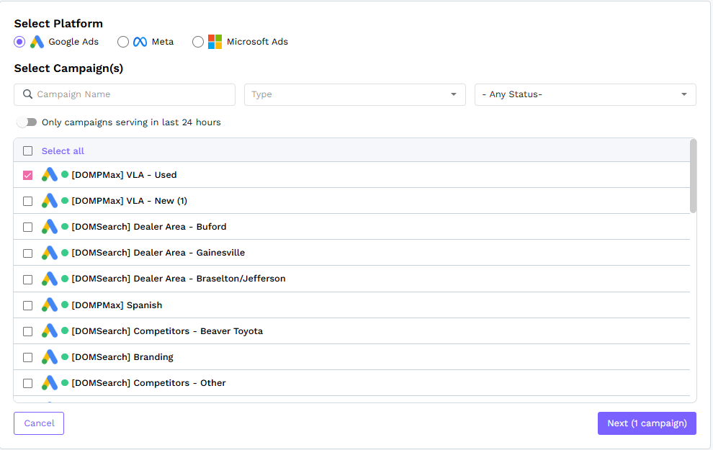
Task: Click Google Ads icon beside Branding campaign
Action: pos(49,357)
